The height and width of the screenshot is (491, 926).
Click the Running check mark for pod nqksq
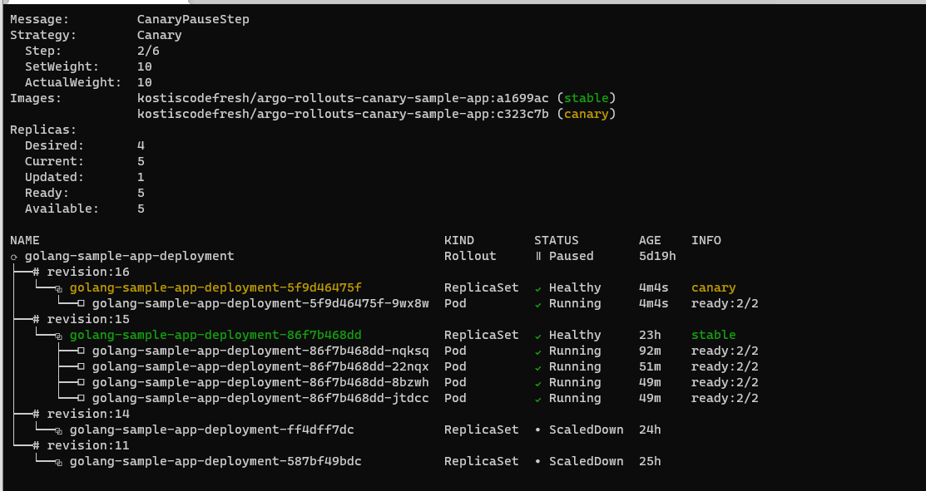(538, 352)
